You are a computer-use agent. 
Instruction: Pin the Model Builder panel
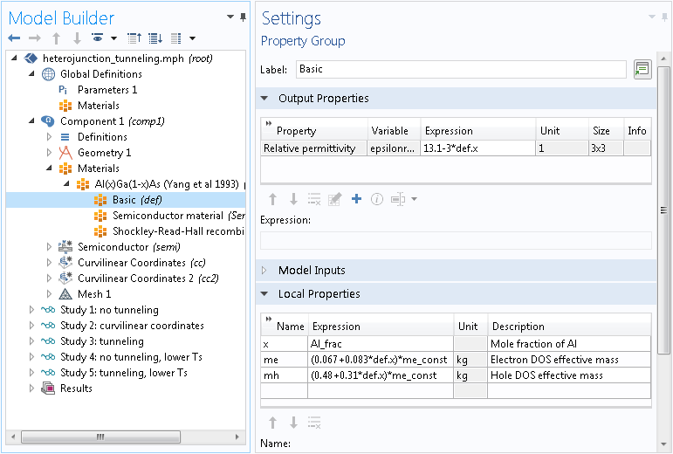coord(243,17)
